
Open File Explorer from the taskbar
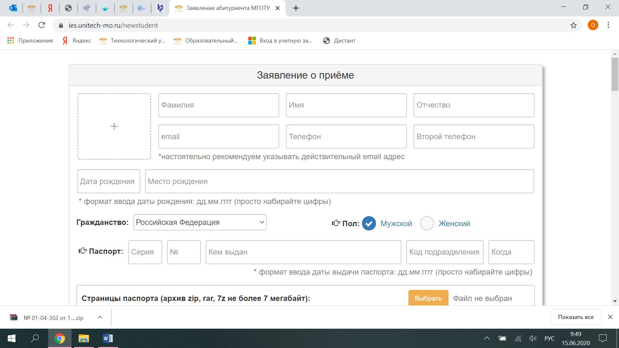coord(84,338)
